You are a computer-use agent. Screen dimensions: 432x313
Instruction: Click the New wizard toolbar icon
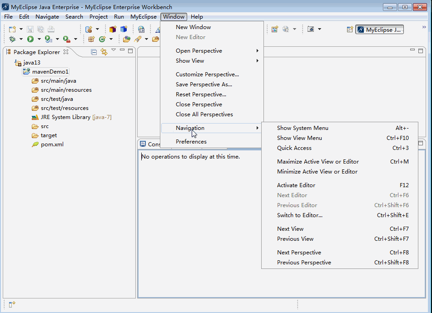[12, 29]
